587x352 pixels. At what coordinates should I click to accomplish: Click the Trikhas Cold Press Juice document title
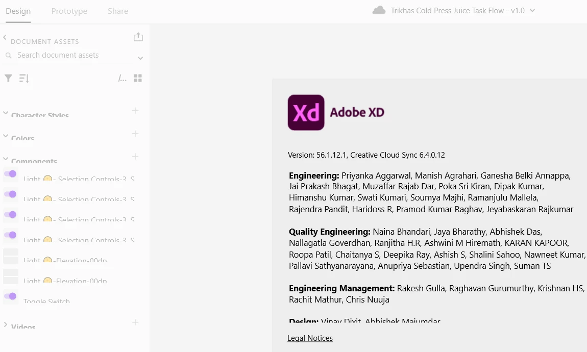(x=457, y=11)
